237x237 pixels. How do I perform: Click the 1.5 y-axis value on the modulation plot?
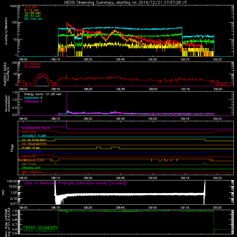tap(15, 92)
